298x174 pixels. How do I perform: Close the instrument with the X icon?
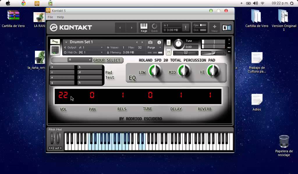point(229,39)
